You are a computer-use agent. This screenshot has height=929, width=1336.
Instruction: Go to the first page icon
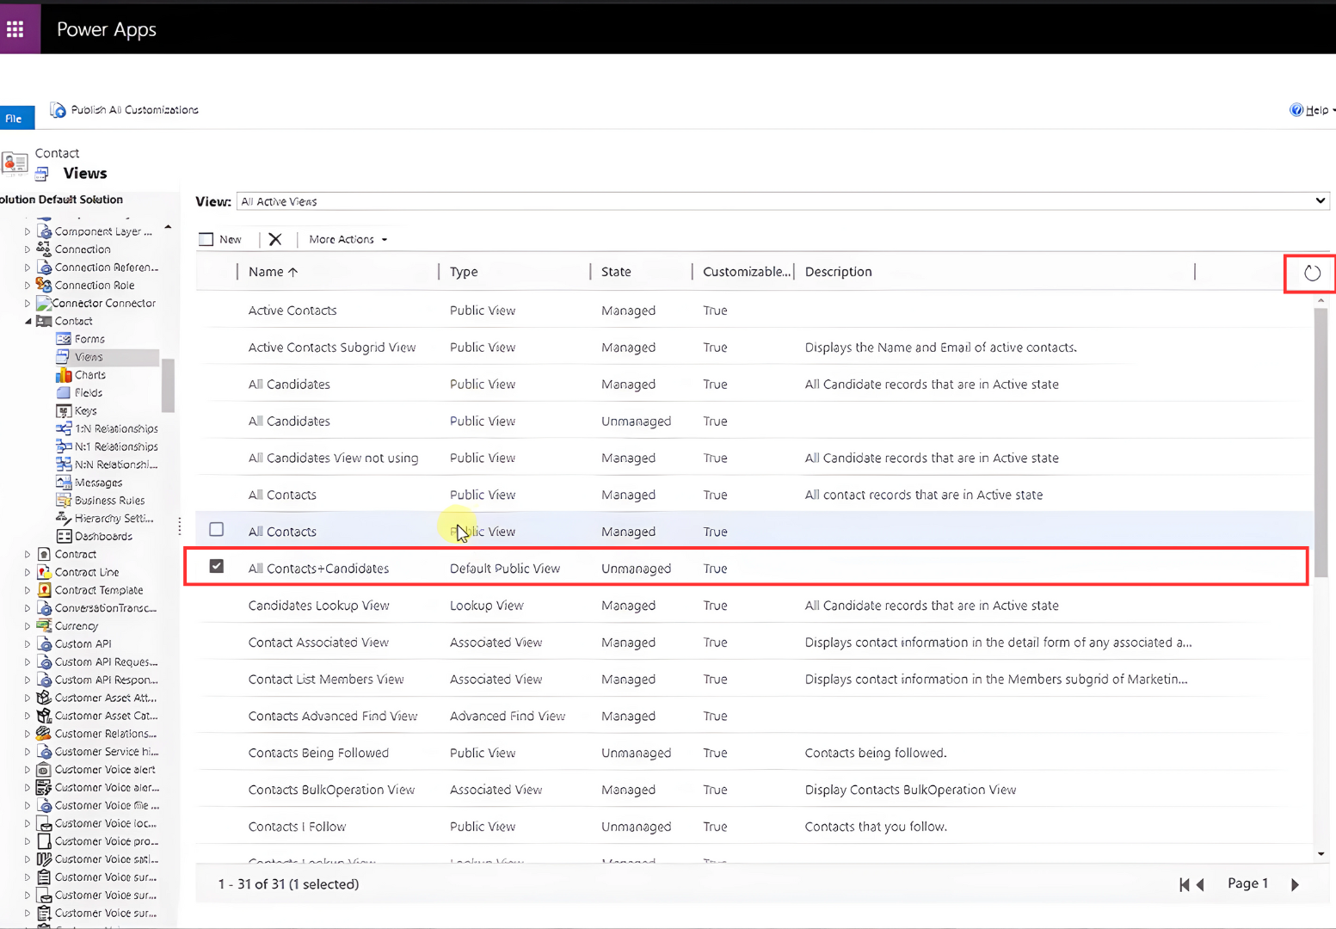[1184, 884]
